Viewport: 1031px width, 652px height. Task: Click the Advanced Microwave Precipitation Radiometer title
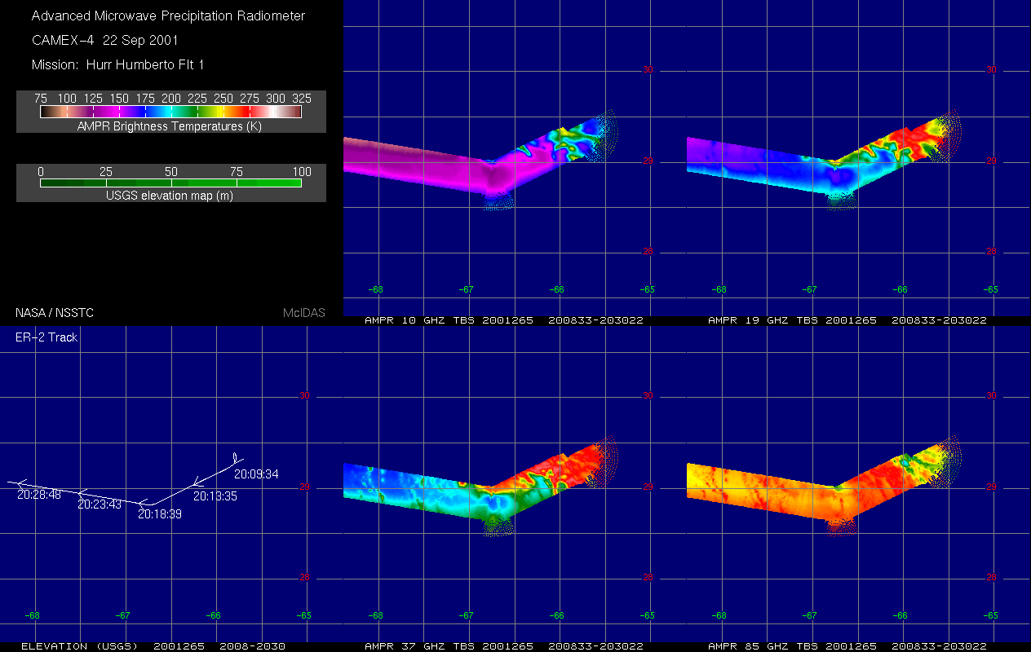[x=170, y=15]
